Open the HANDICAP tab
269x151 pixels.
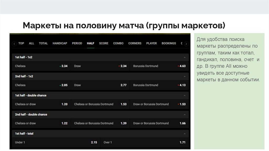[x=60, y=43]
